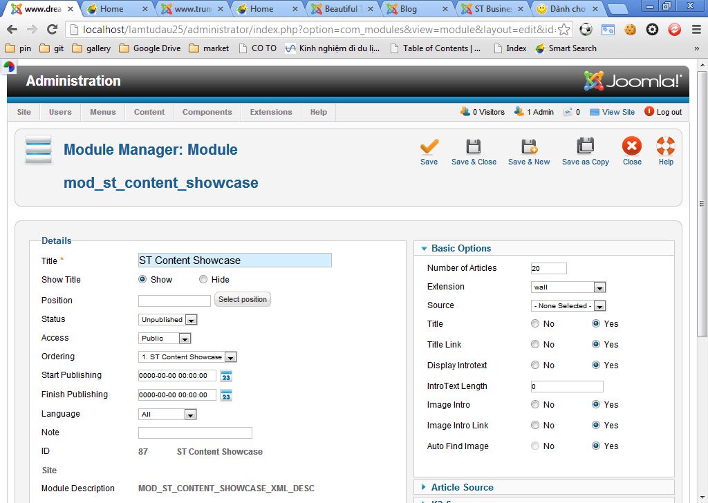This screenshot has width=708, height=503.
Task: Click the Log out link
Action: point(669,112)
